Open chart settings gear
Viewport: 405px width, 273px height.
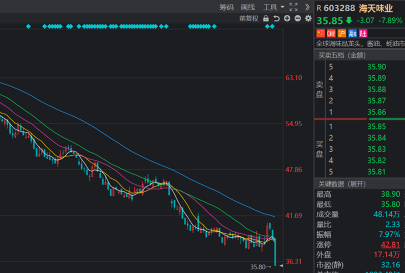[308, 18]
